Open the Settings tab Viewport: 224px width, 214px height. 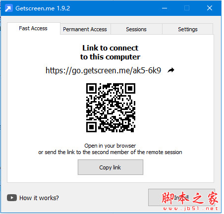188,29
